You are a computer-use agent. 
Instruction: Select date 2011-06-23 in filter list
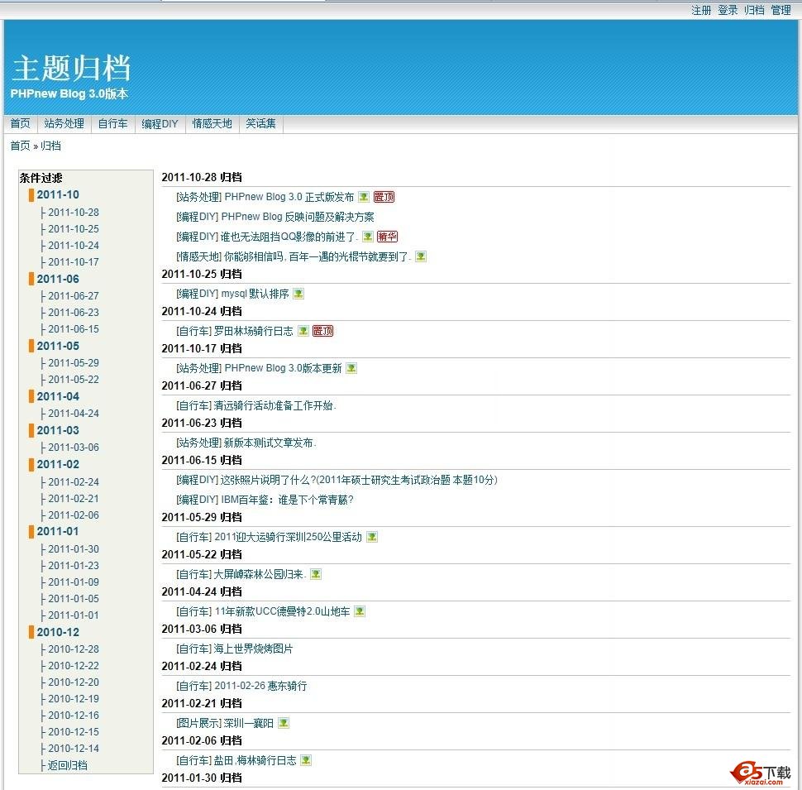click(x=74, y=312)
